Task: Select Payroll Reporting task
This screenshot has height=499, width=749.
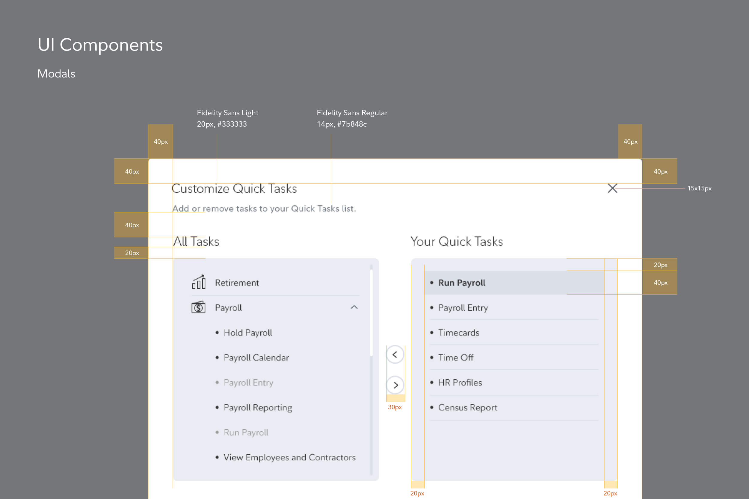Action: tap(258, 408)
